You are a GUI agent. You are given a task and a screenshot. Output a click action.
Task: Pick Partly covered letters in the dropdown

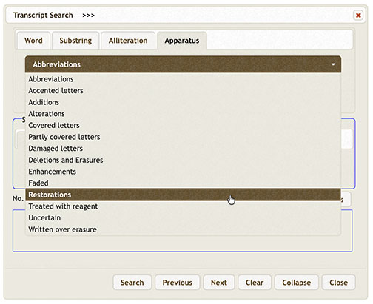tap(183, 137)
